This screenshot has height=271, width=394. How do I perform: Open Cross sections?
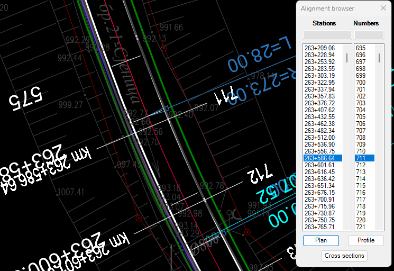[x=344, y=256]
